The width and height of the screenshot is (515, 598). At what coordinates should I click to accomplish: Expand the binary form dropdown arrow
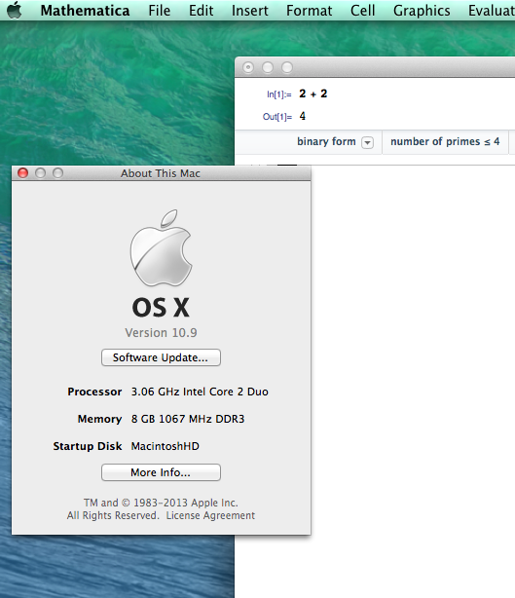(x=367, y=142)
